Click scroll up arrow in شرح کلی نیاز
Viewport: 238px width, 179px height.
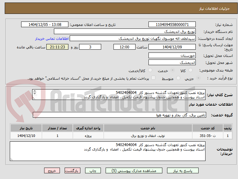[35, 91]
